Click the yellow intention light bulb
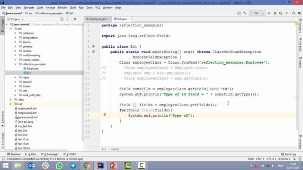Viewport: 303px width, 170px height. click(105, 115)
